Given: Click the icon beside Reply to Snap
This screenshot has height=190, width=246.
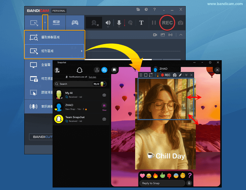Looking at the screenshot, I should [189, 183].
